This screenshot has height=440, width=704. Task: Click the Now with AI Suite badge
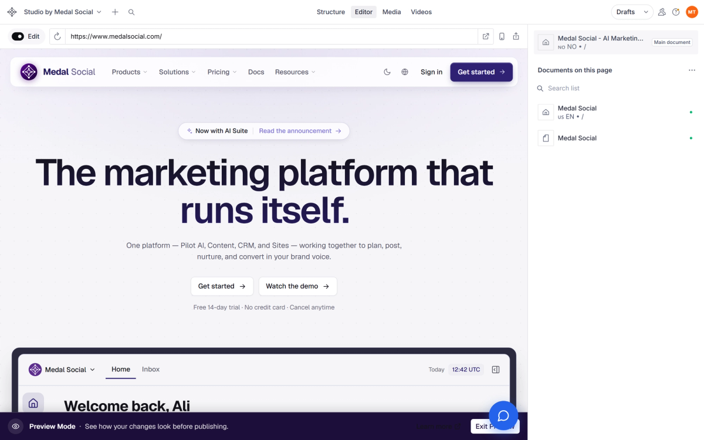(x=217, y=131)
